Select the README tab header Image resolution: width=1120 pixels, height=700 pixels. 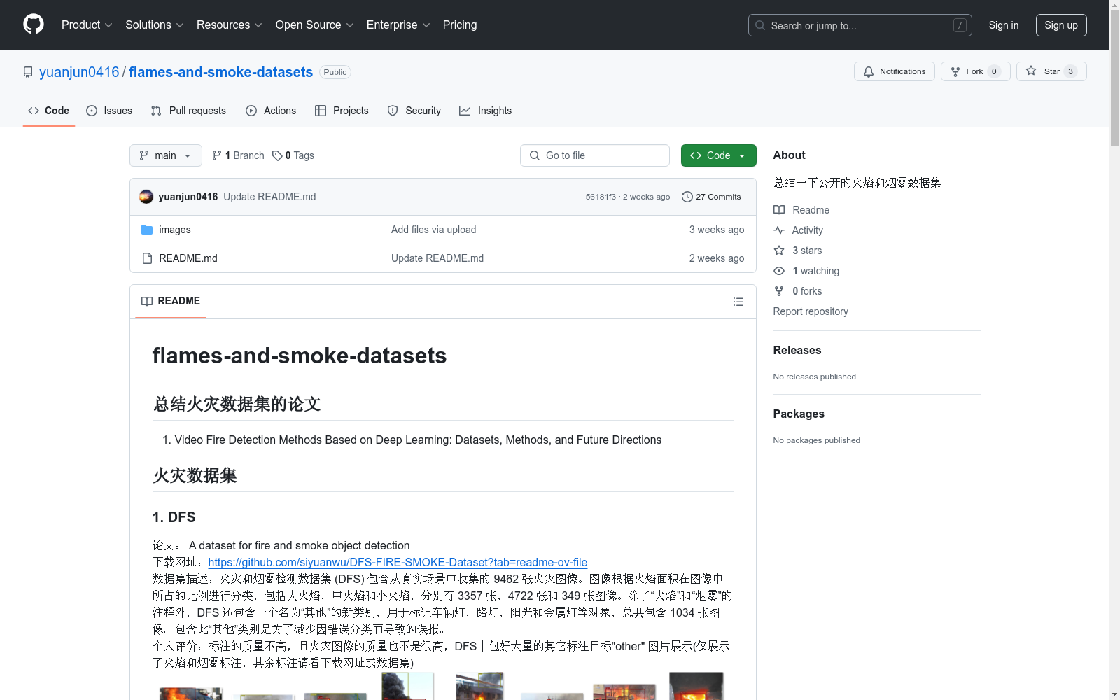pyautogui.click(x=171, y=301)
